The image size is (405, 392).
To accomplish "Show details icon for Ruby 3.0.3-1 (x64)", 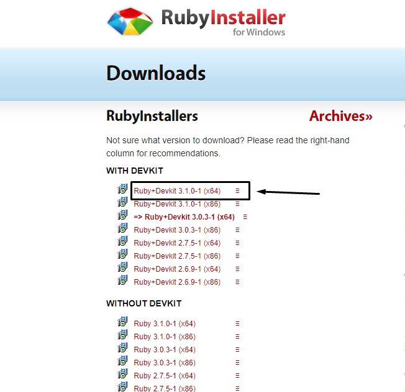I will [237, 350].
